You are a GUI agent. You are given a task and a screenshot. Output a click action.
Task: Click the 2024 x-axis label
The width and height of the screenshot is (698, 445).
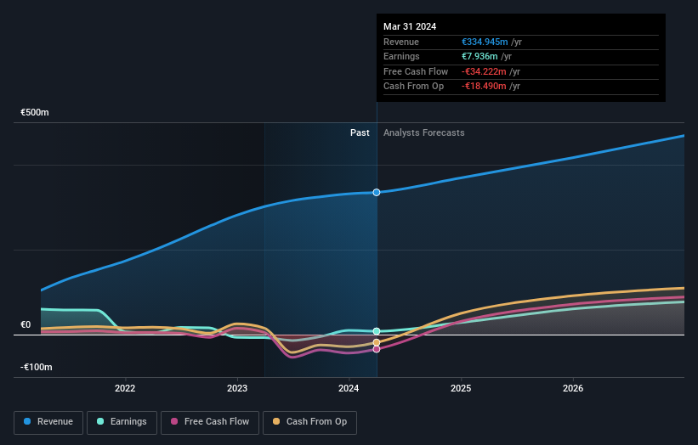coord(349,388)
